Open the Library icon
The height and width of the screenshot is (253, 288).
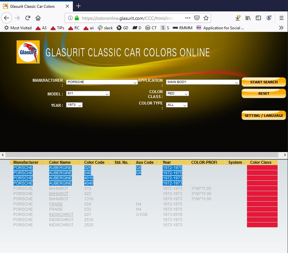248,18
